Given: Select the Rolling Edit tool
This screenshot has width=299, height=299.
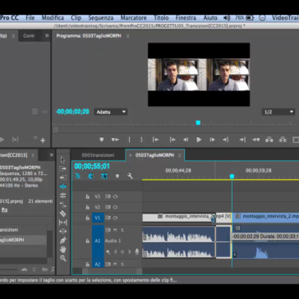Looking at the screenshot, I should pos(62,195).
